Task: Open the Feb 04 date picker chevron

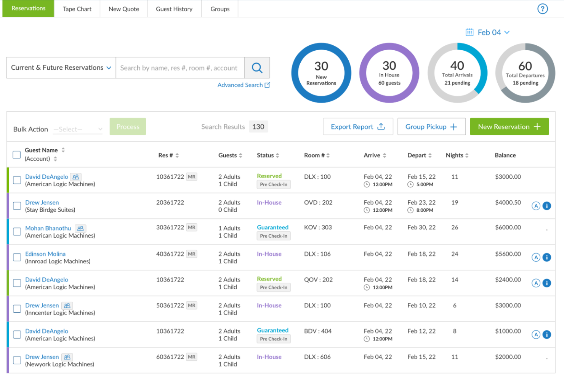Action: pos(507,32)
